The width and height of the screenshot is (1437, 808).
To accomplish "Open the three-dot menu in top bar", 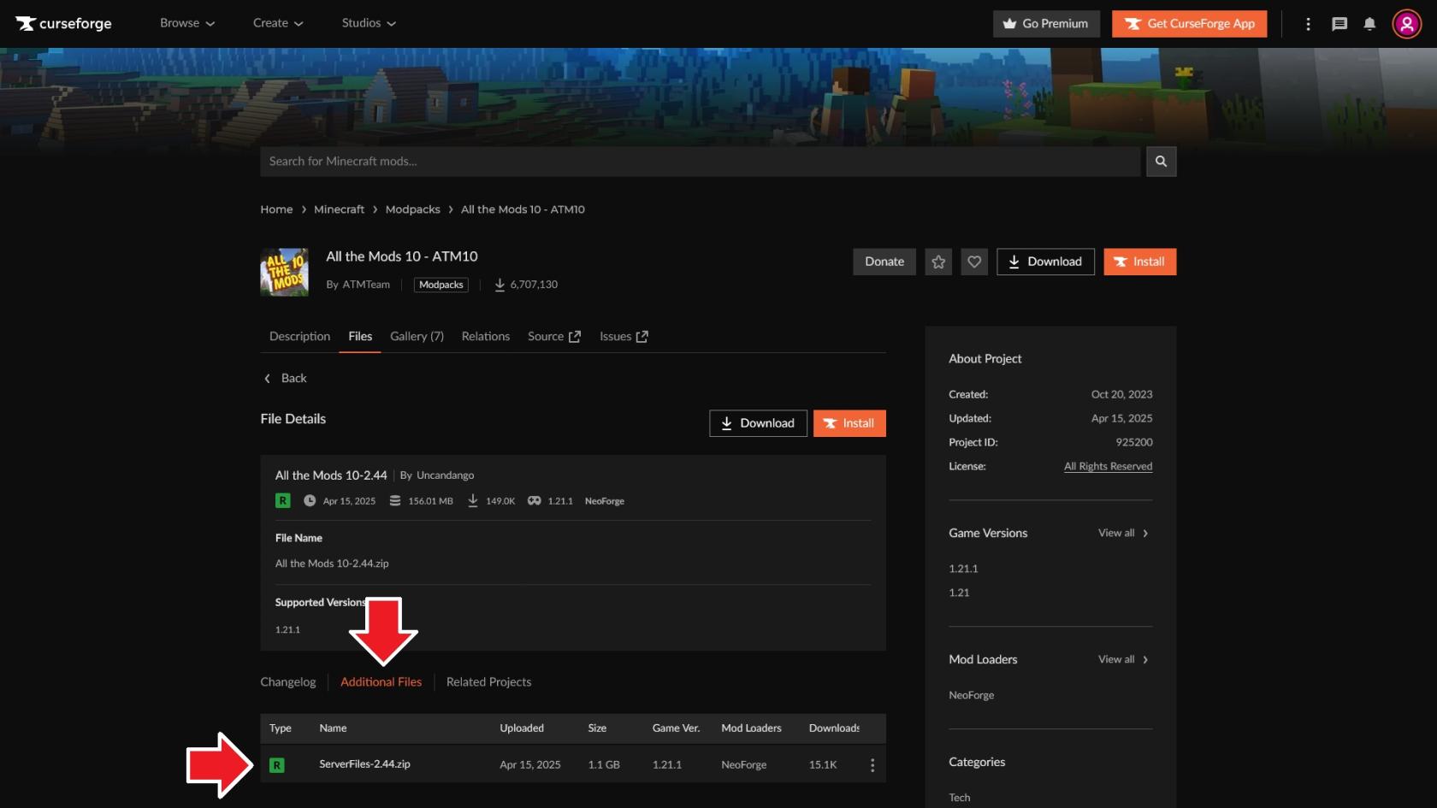I will click(x=1308, y=24).
